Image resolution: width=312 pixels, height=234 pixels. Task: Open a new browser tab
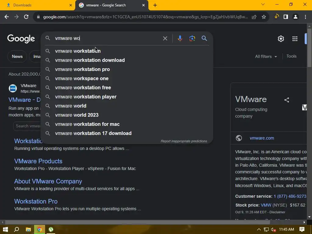[155, 5]
